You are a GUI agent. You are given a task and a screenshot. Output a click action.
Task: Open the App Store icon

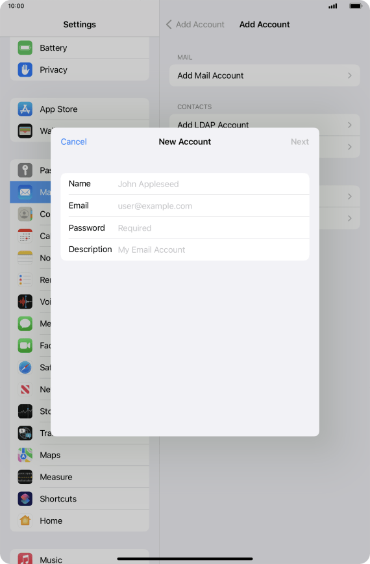pos(25,109)
